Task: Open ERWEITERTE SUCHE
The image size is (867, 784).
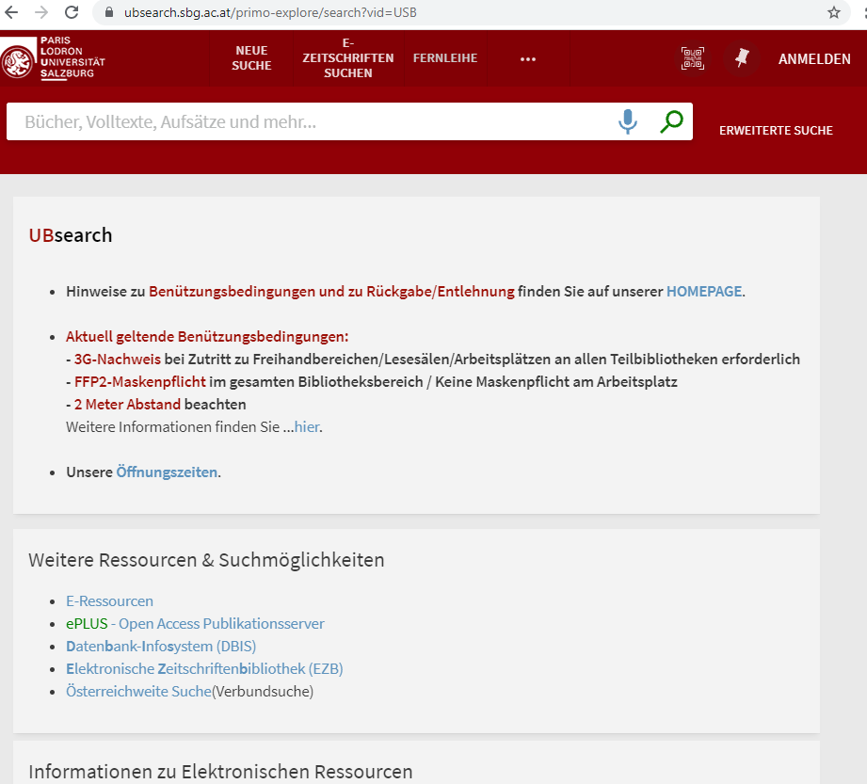Action: 776,131
